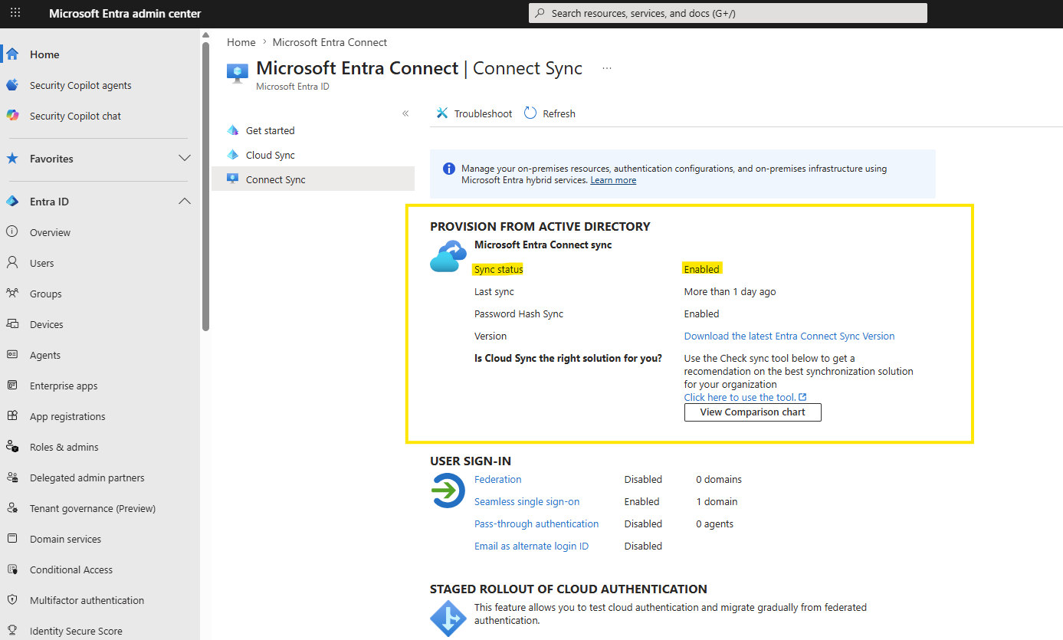Click the Cloud Sync diamond icon
Viewport: 1063px width, 640px height.
(x=233, y=155)
